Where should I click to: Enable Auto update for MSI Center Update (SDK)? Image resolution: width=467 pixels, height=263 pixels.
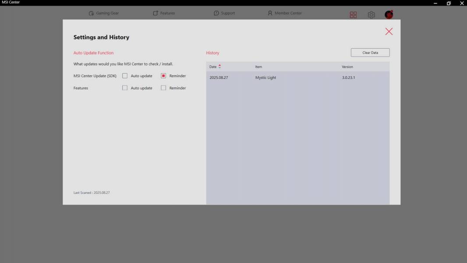tap(125, 76)
